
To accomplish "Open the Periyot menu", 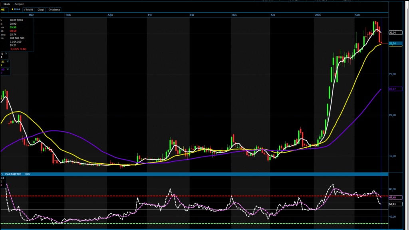I will 19,4.
